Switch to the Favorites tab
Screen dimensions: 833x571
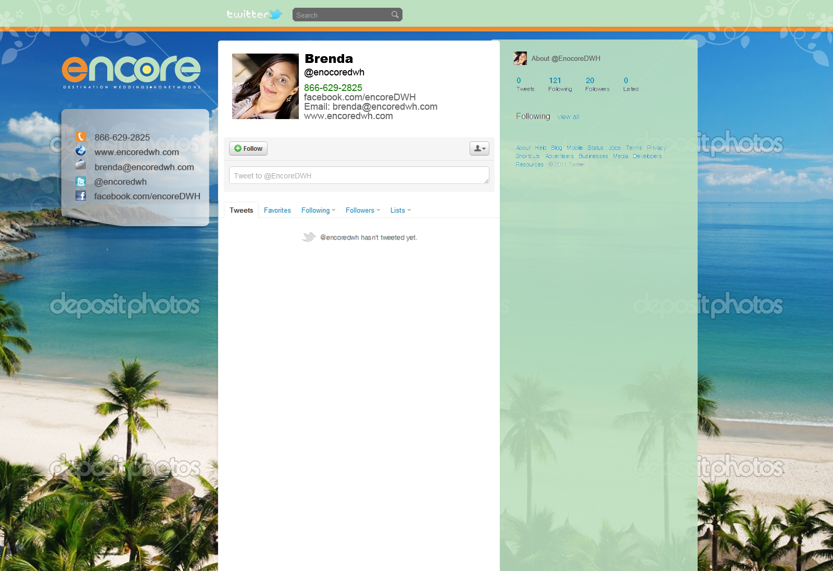(277, 211)
